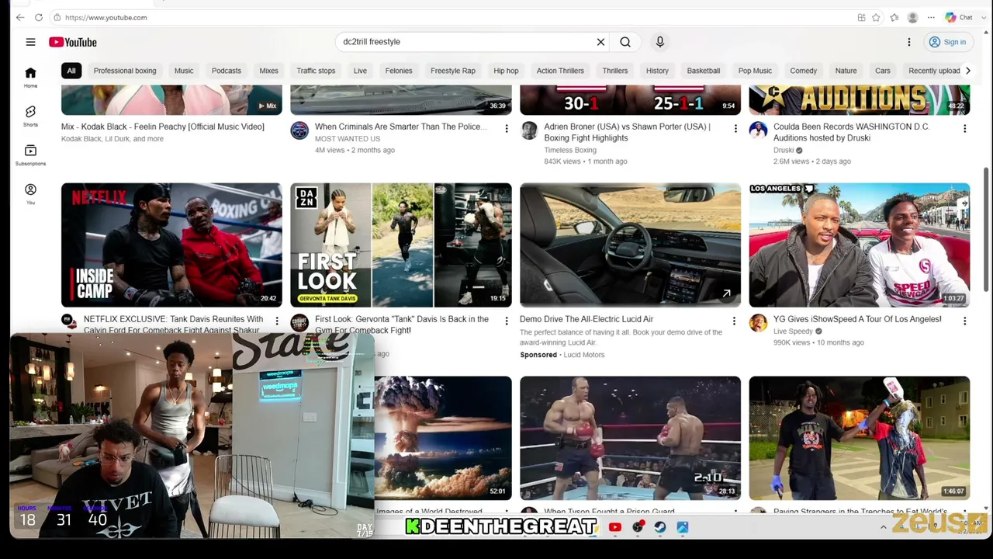Select the Felonies chip
The height and width of the screenshot is (559, 993).
[399, 71]
